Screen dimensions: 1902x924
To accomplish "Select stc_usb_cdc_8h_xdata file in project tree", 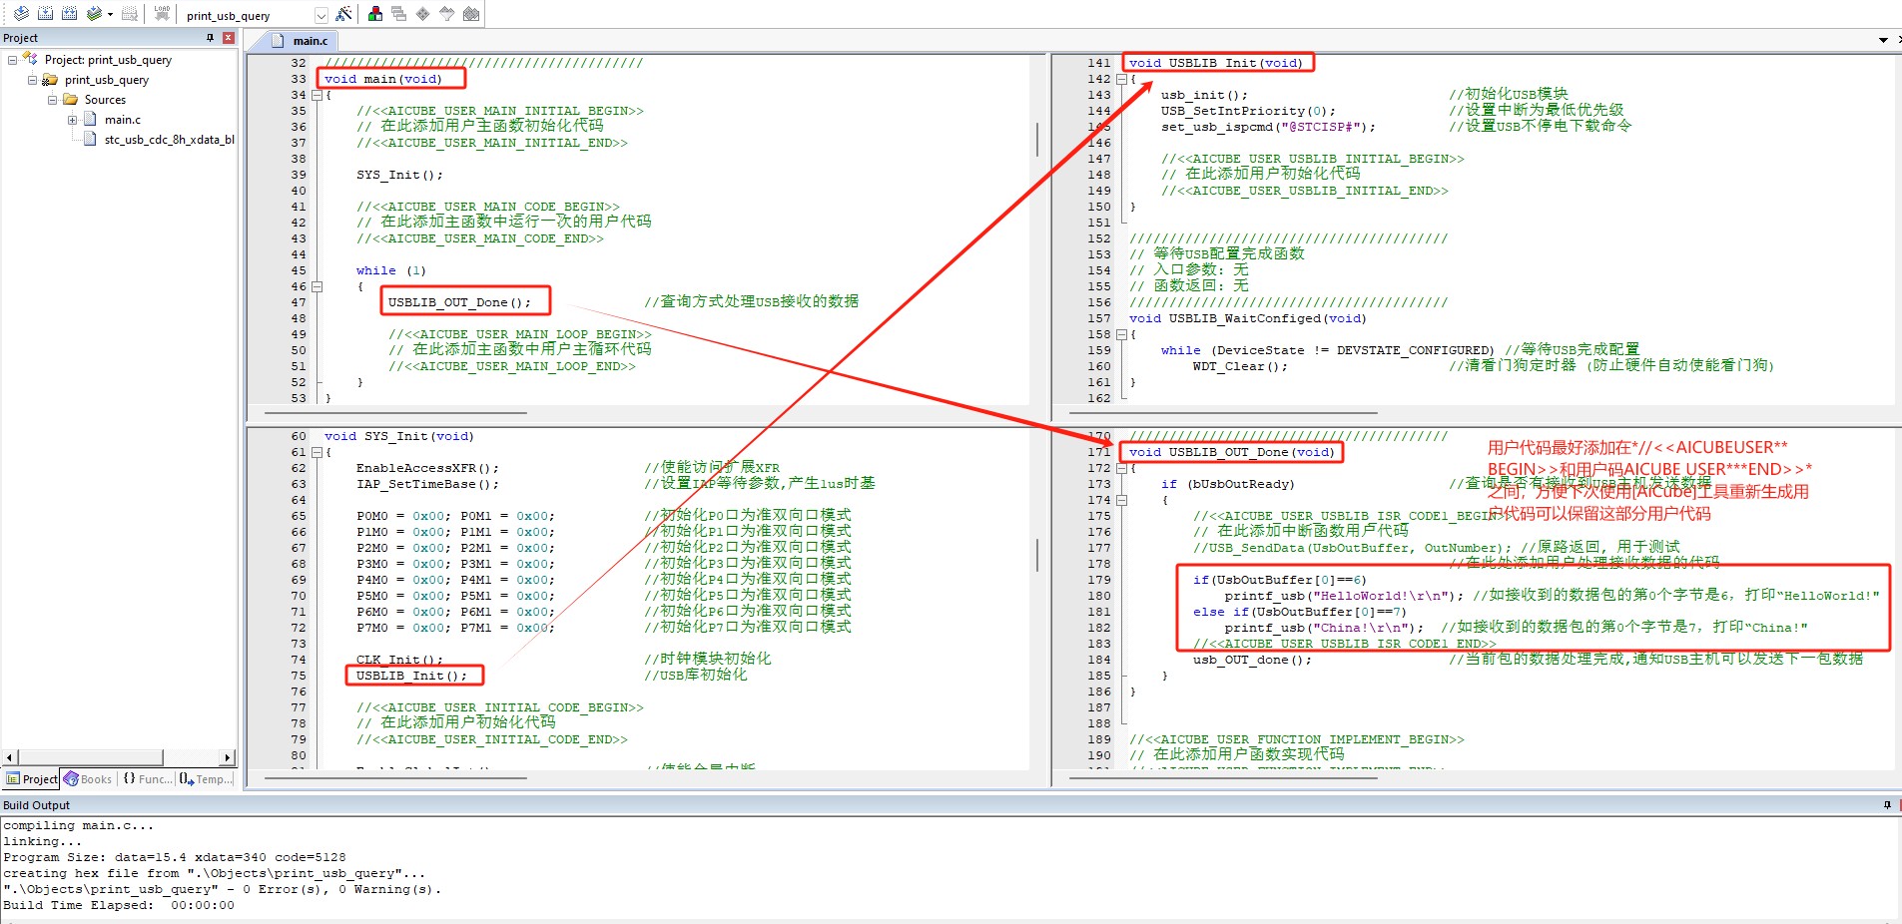I will pyautogui.click(x=168, y=140).
